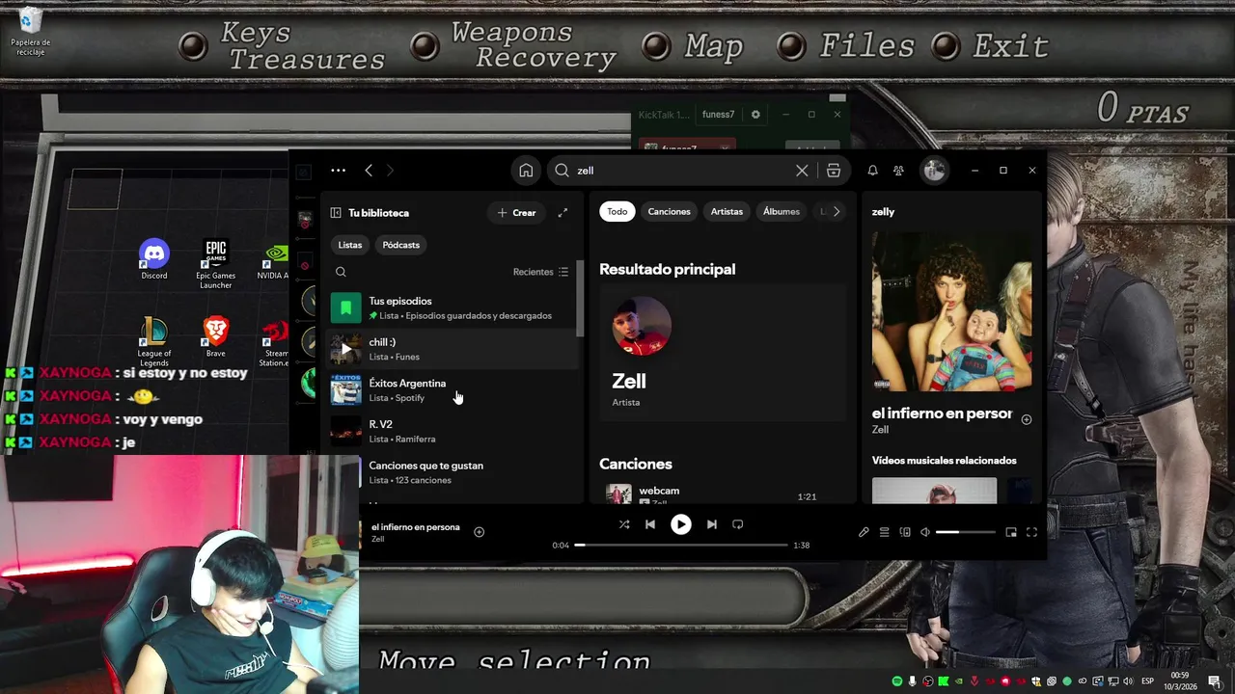
Task: Open 'Canciones que te gustan' list
Action: 453,472
